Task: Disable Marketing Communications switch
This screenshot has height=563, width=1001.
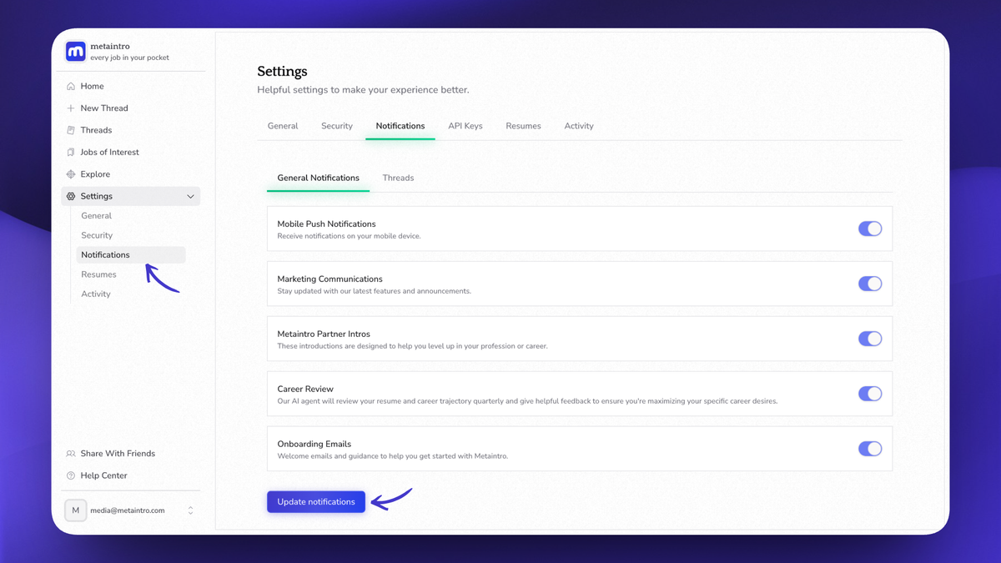Action: 870,284
